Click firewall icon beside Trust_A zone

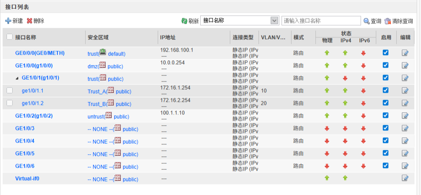pos(111,90)
